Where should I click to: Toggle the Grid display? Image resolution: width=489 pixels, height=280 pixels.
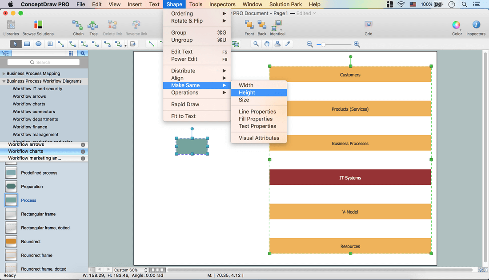[368, 27]
